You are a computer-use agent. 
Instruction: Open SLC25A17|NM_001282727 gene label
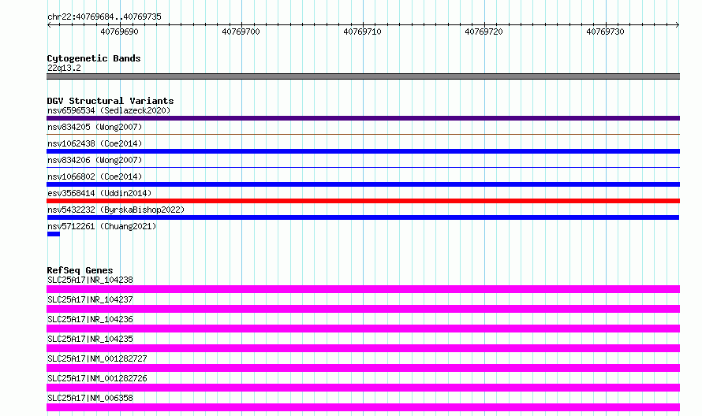(x=97, y=358)
